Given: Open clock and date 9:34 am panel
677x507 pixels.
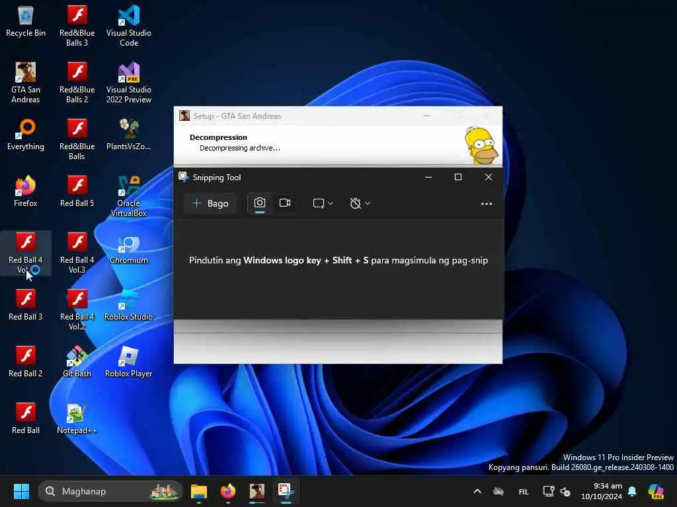Looking at the screenshot, I should (x=602, y=491).
